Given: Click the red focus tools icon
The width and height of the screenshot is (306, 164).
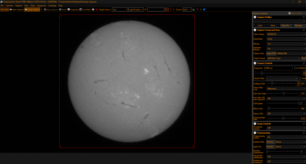Looking at the screenshot, I should pyautogui.click(x=197, y=10).
